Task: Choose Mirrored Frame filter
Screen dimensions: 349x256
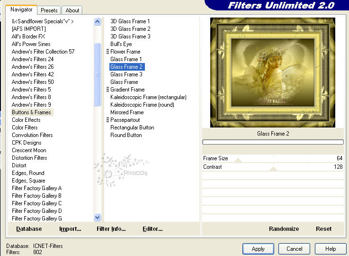Action: (x=127, y=112)
